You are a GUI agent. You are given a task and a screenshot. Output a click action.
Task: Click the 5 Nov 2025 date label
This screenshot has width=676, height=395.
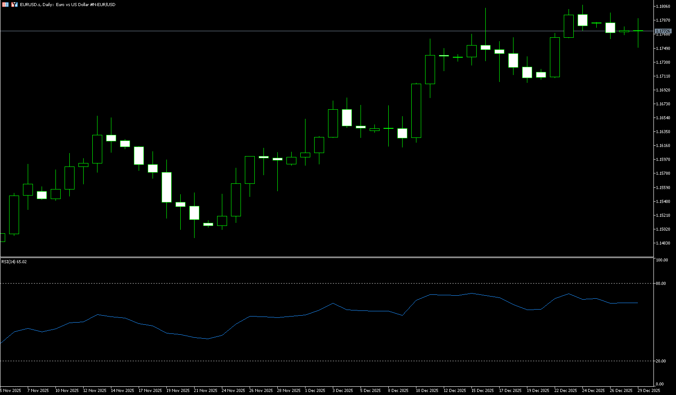11,391
